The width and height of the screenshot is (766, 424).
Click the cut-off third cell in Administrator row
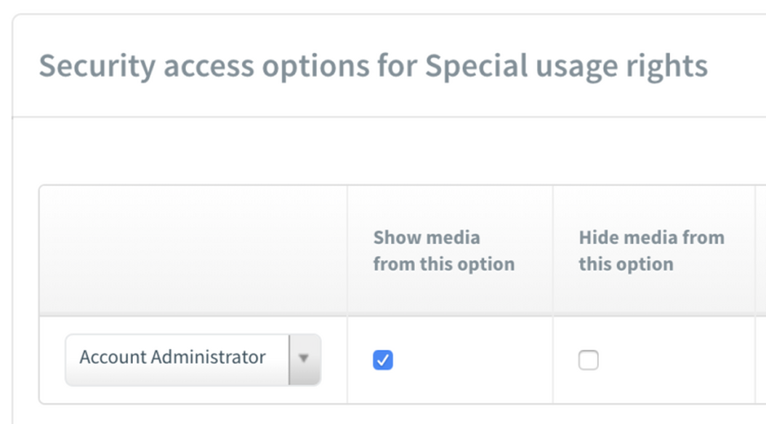[760, 359]
